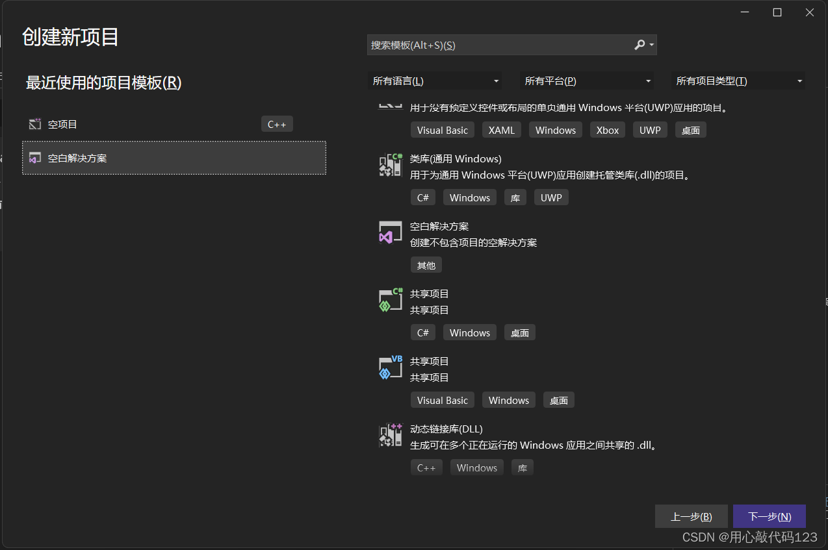Click into the 搜索模板 search field
Viewport: 828px width, 550px height.
coord(497,45)
